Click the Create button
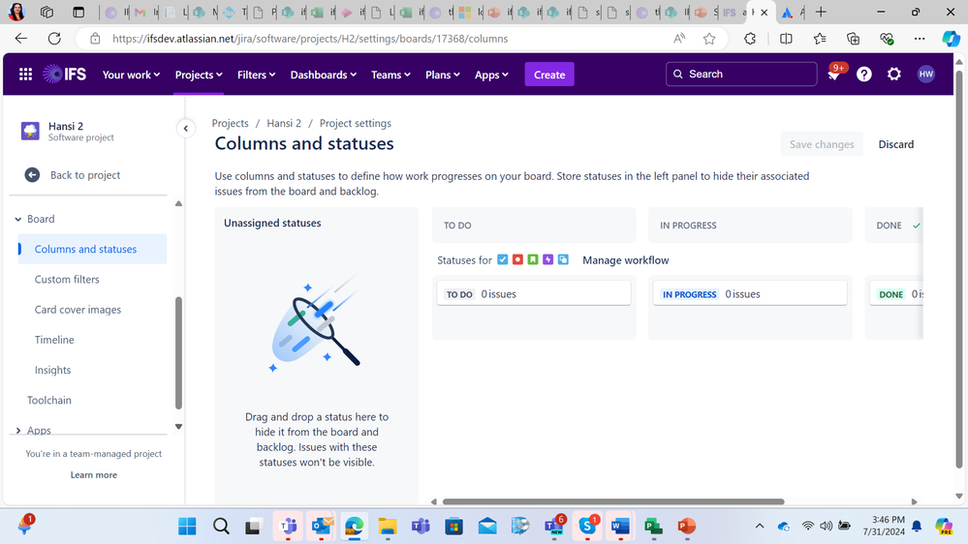 click(x=549, y=75)
